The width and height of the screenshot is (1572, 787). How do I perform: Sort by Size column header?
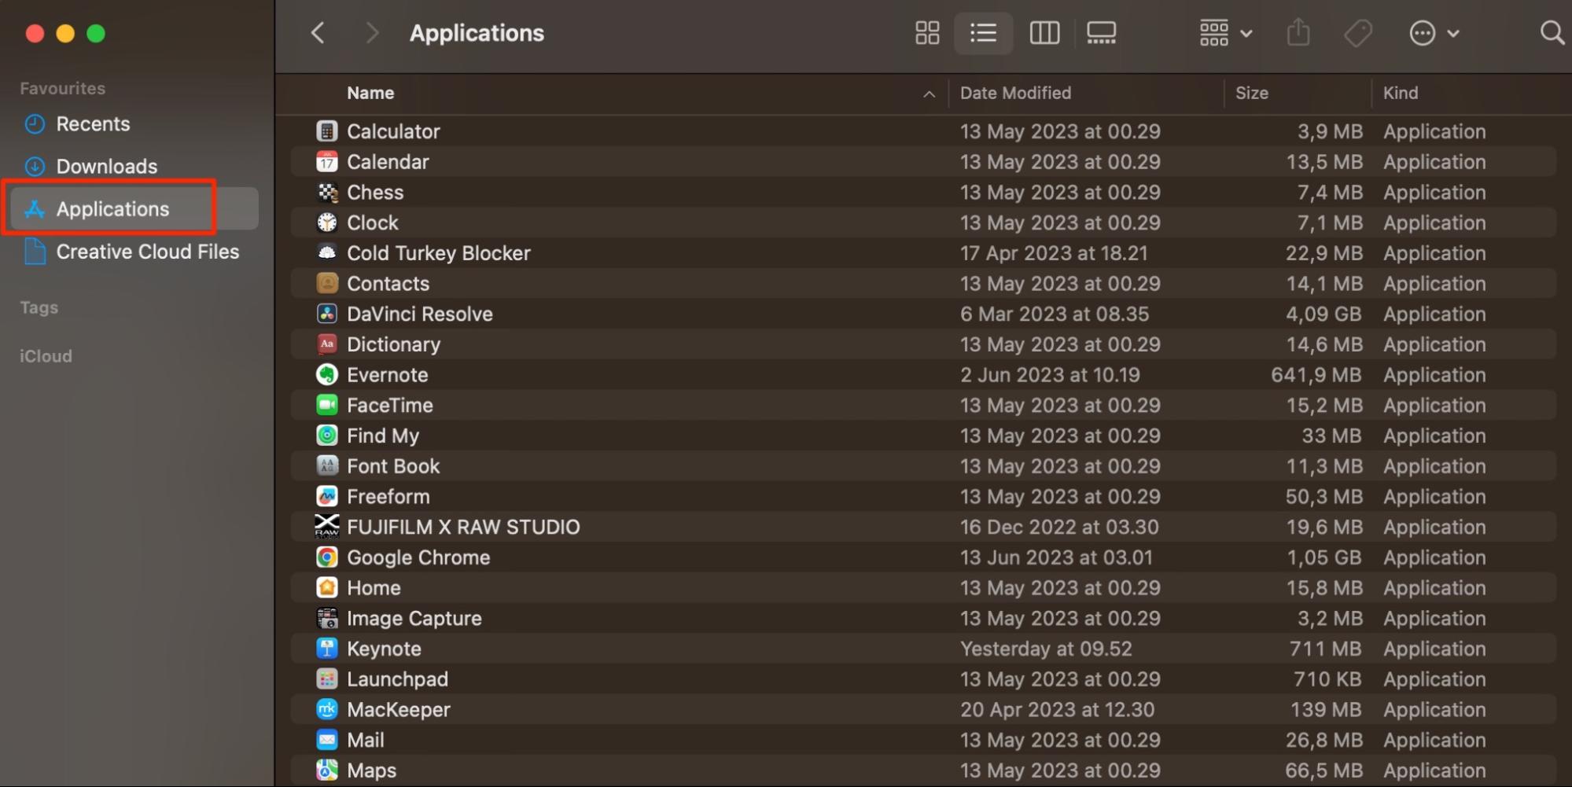pos(1251,93)
